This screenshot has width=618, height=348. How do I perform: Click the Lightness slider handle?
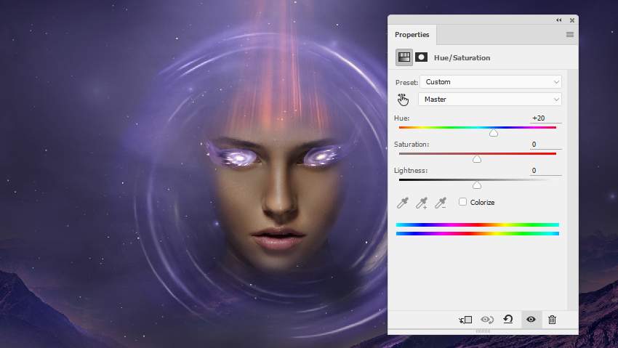pyautogui.click(x=477, y=185)
